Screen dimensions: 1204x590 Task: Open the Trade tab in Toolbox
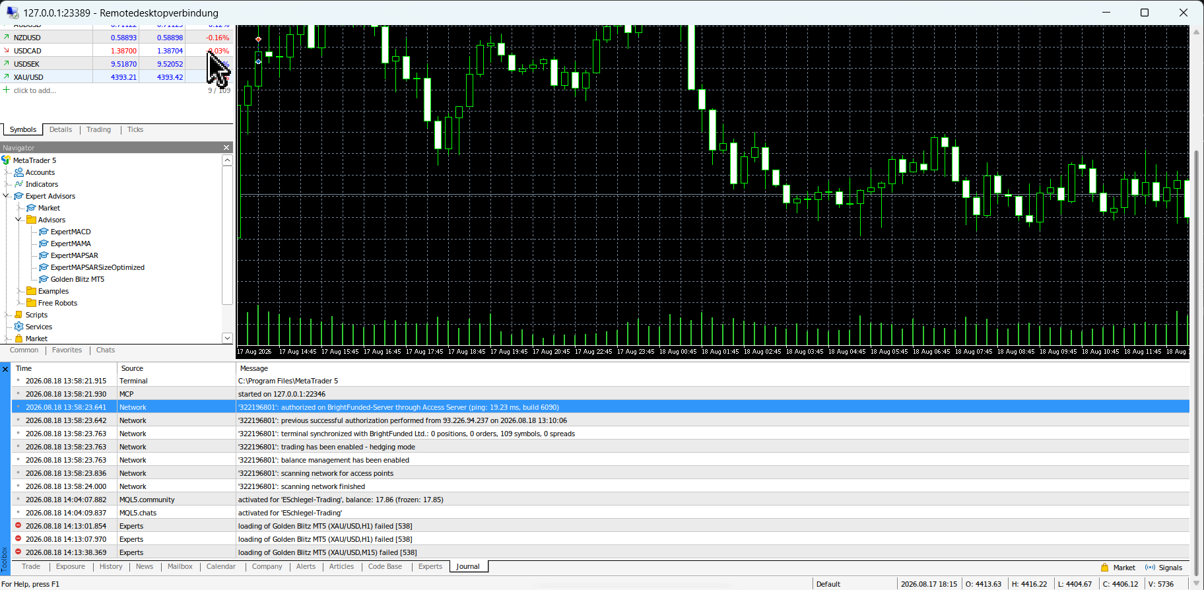[31, 566]
